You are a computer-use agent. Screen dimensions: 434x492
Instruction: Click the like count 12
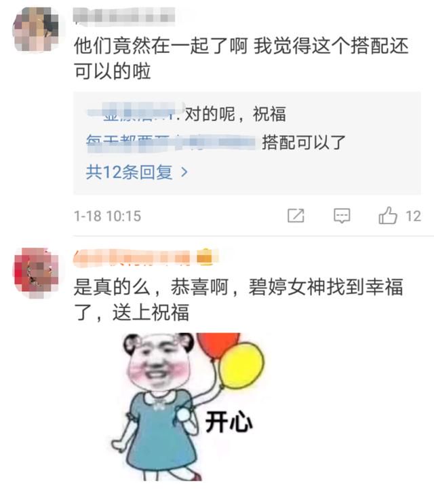coord(413,216)
